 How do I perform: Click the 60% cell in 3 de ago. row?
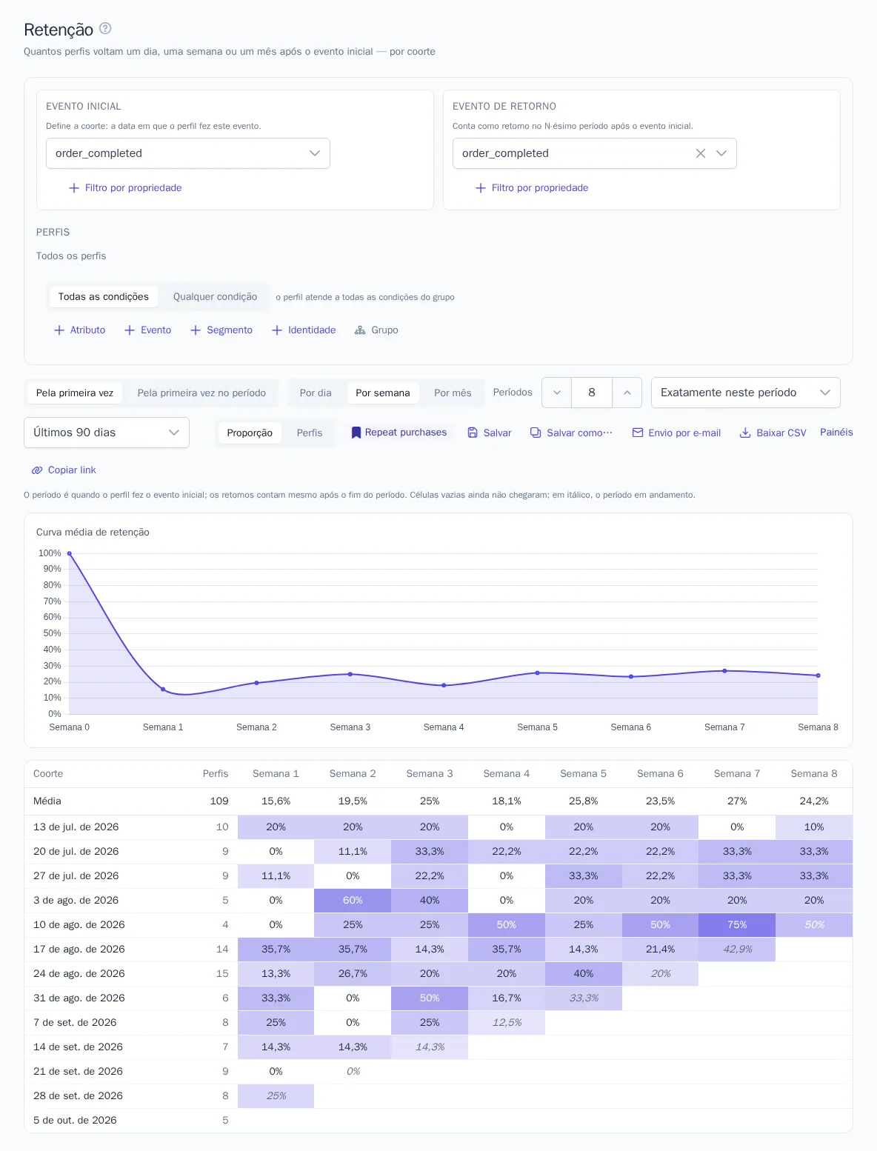(353, 901)
